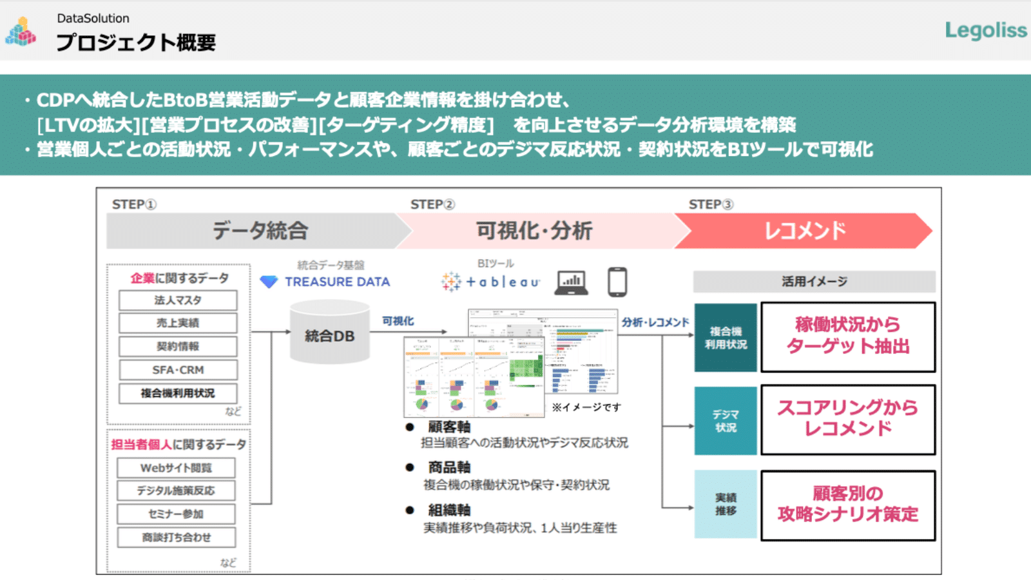Image resolution: width=1031 pixels, height=580 pixels.
Task: Click the DataSolution colorful cubes logo
Action: pos(21,32)
